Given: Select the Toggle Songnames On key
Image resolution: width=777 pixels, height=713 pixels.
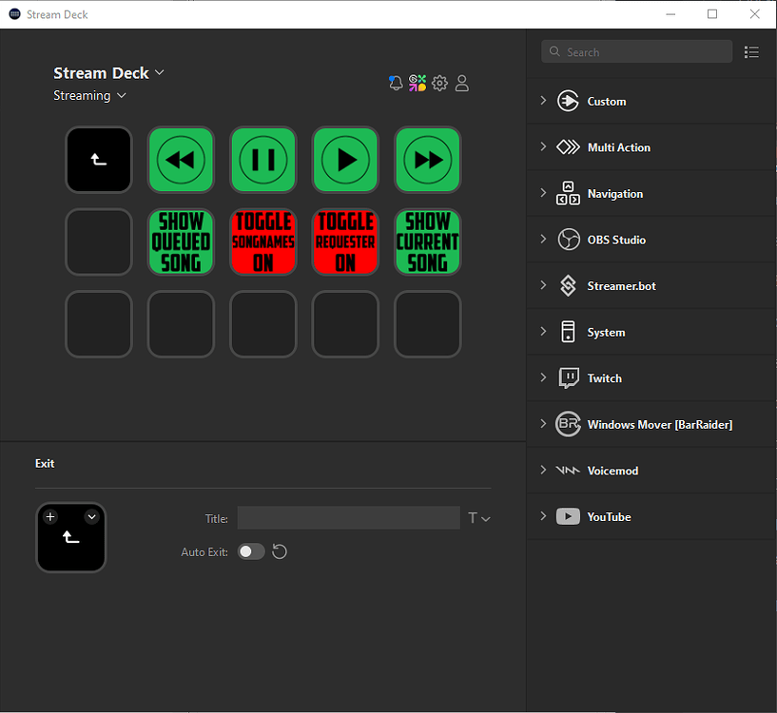Looking at the screenshot, I should click(263, 241).
